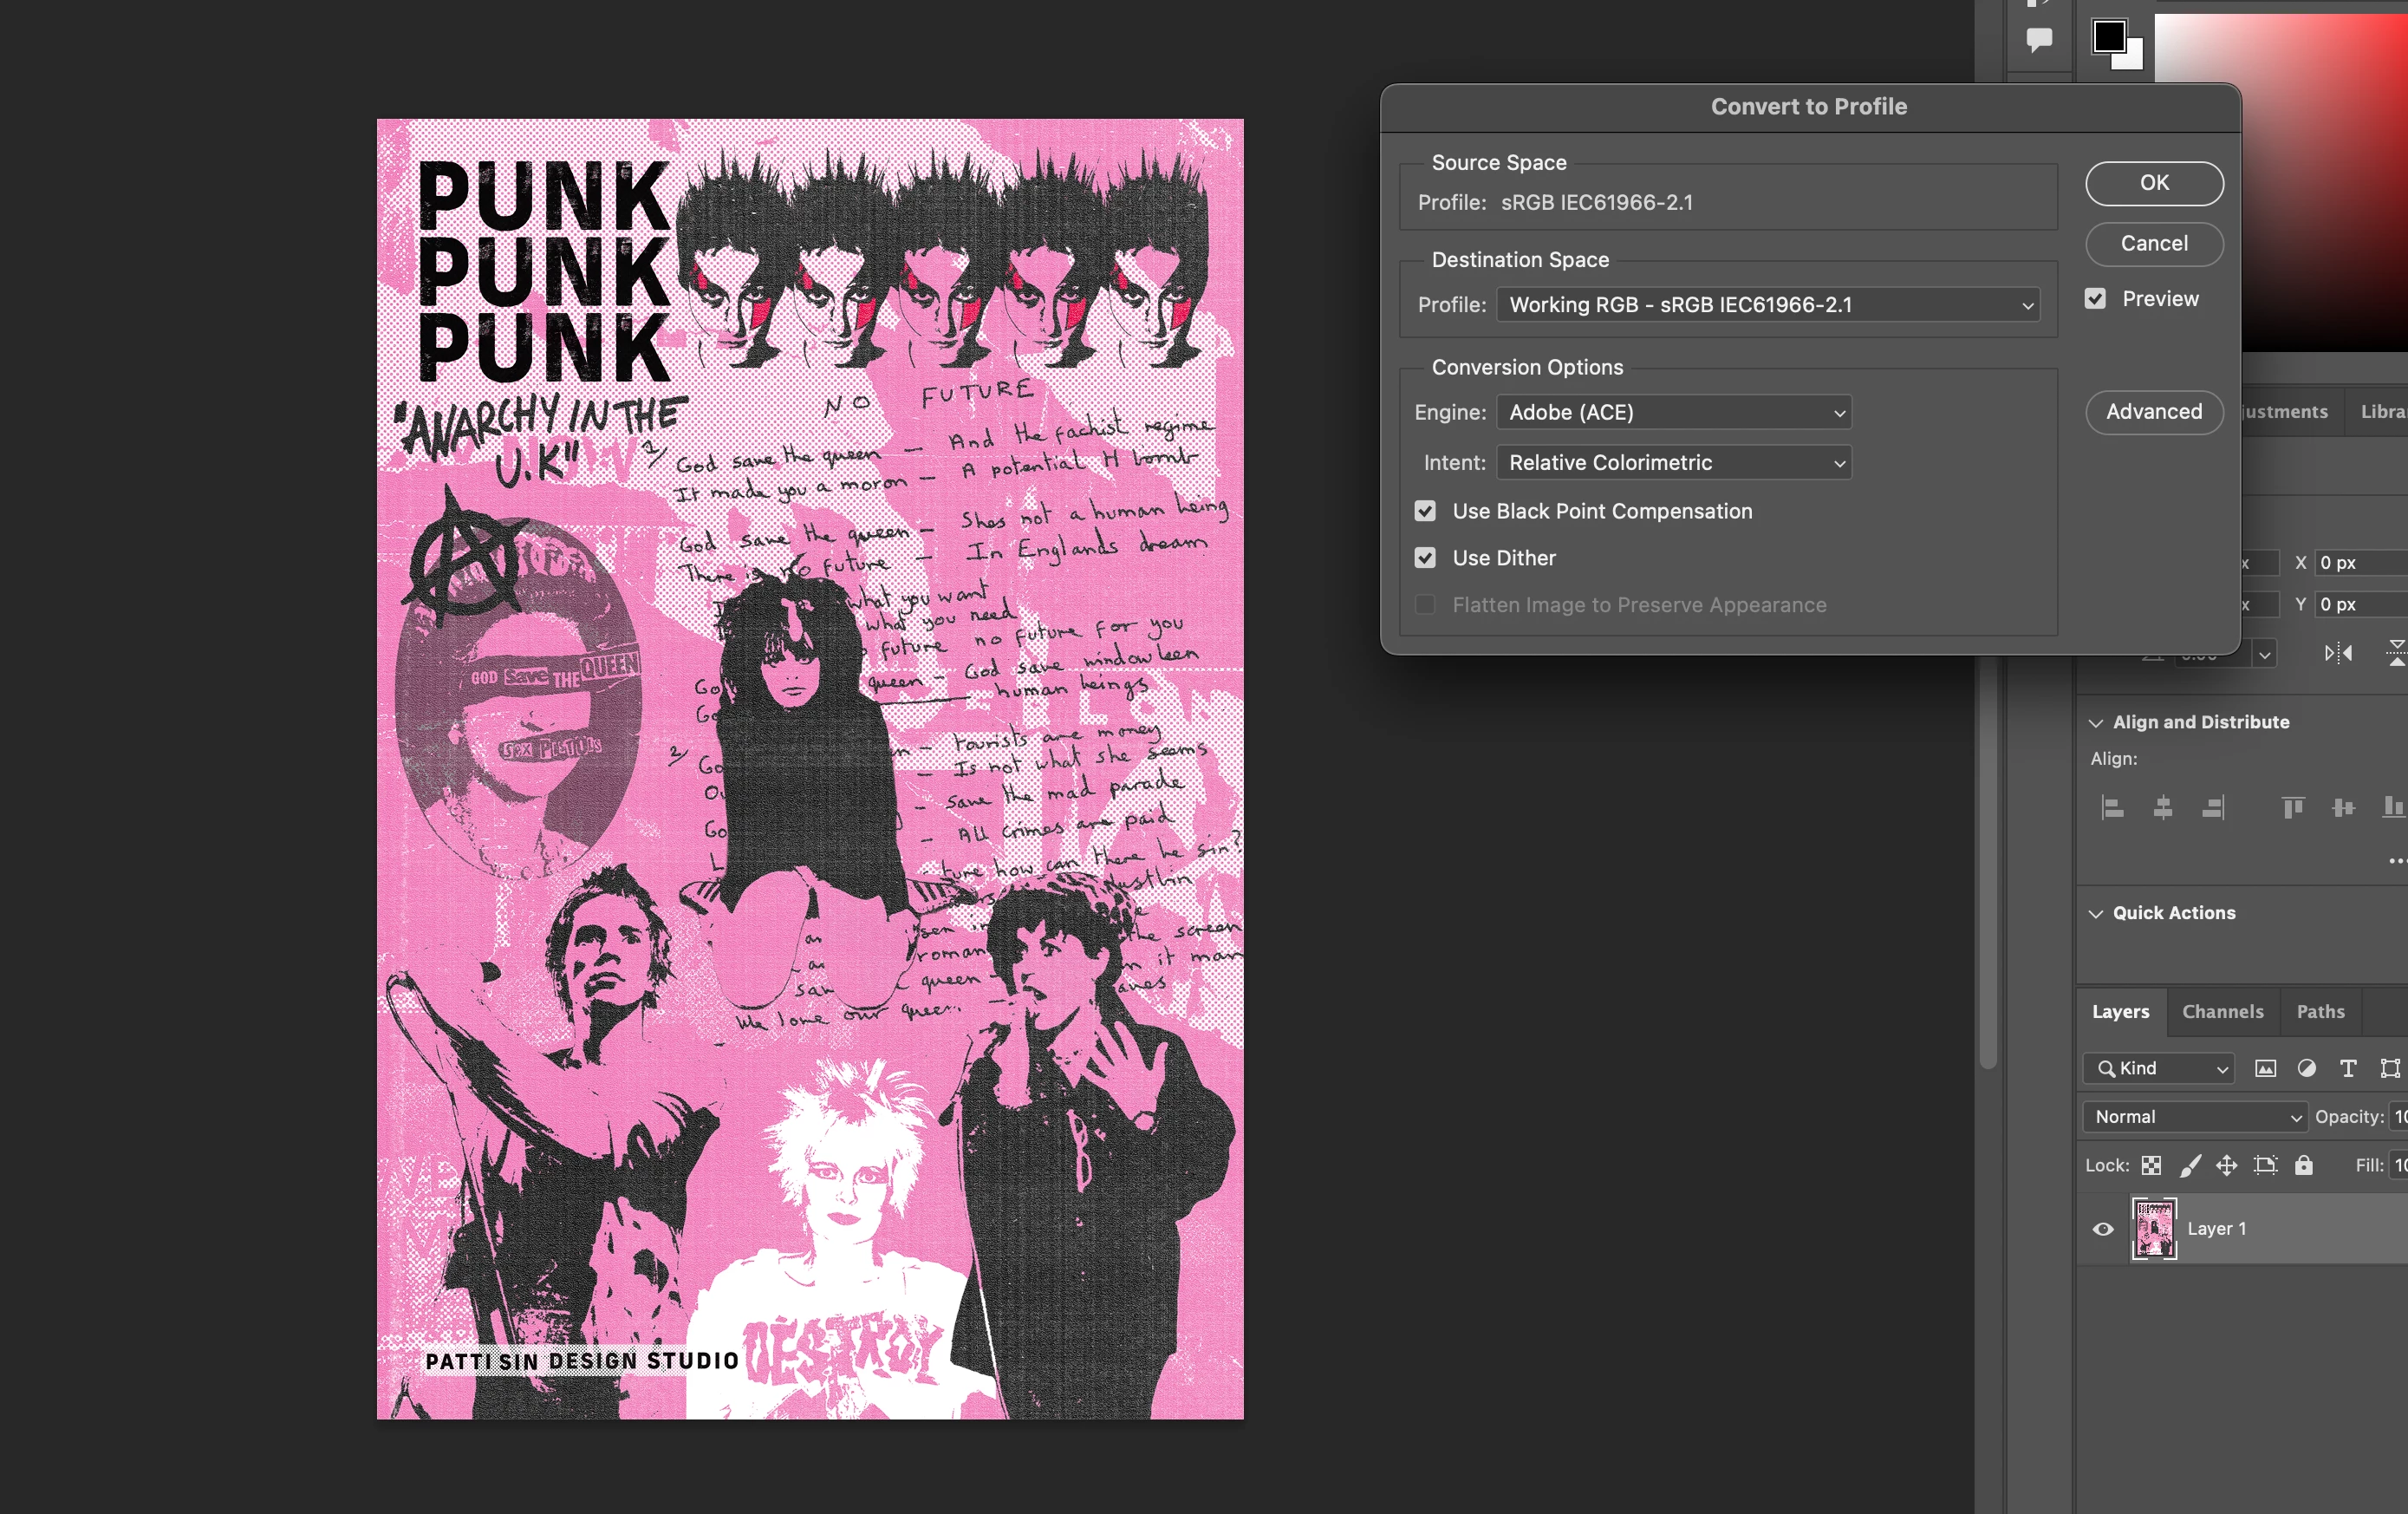
Task: Filter for adjustment layers icon
Action: click(2306, 1068)
